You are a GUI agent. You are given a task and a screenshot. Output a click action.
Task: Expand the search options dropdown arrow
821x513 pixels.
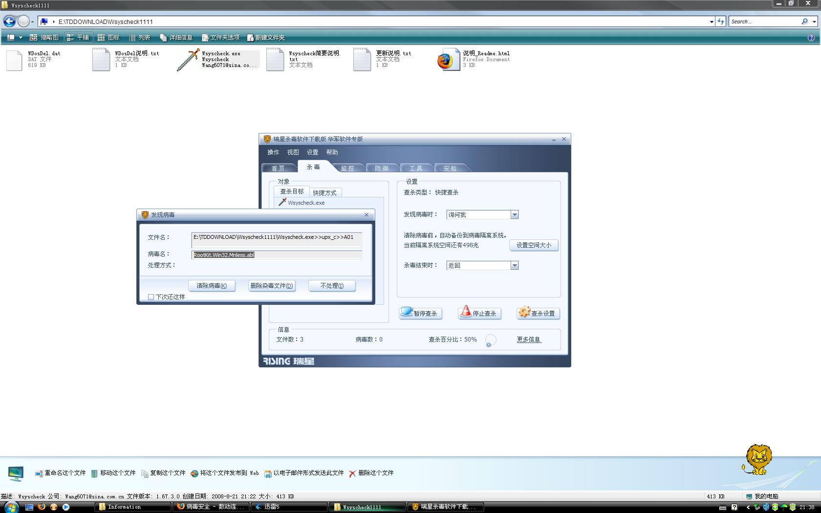tap(814, 21)
